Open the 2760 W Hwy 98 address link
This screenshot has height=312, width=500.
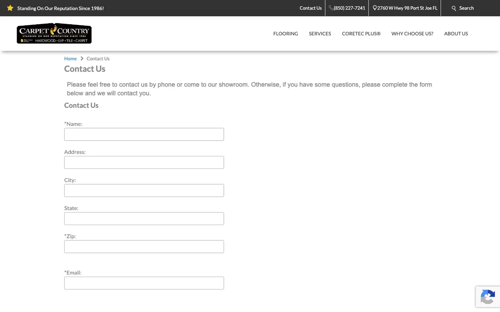pyautogui.click(x=407, y=8)
